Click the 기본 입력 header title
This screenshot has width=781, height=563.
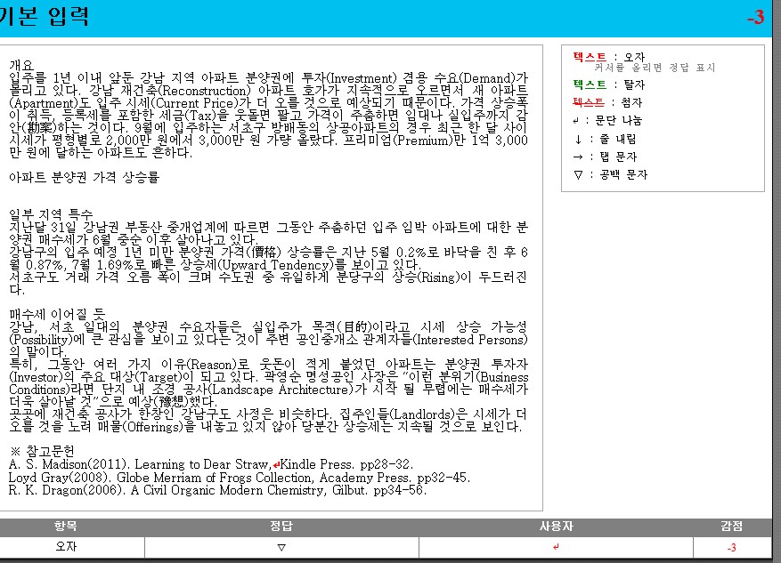[44, 18]
